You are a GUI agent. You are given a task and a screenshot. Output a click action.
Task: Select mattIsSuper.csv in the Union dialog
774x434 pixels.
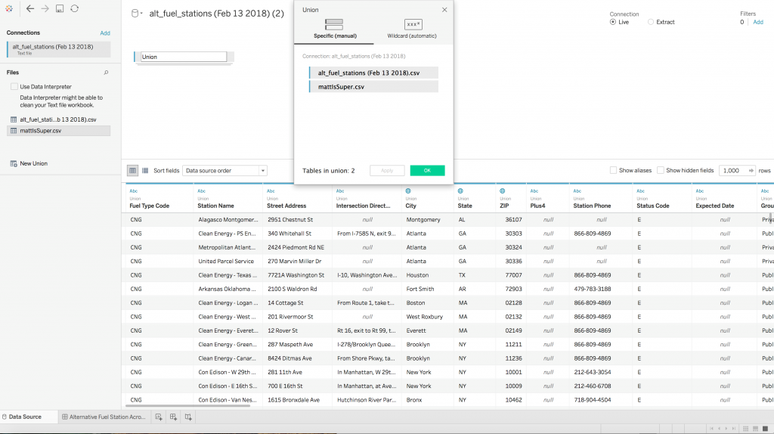[373, 86]
